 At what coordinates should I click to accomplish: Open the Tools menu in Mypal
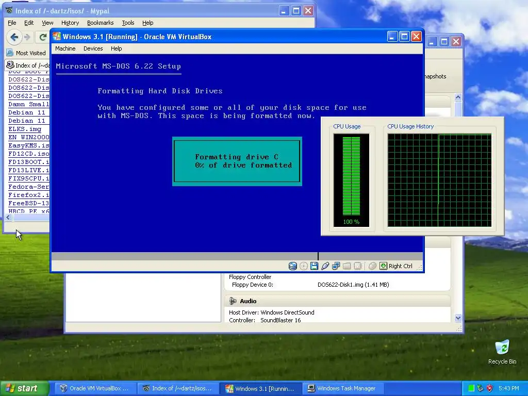[x=128, y=23]
